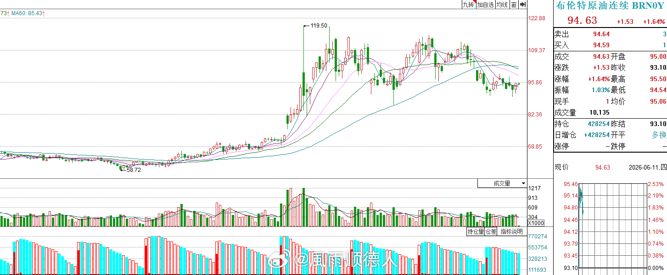The width and height of the screenshot is (667, 275).
Task: Open 指标说明 indicator description
Action: tap(511, 231)
